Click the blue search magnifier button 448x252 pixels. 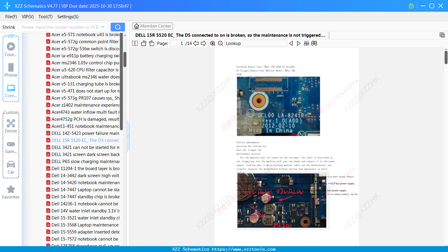coord(118,27)
